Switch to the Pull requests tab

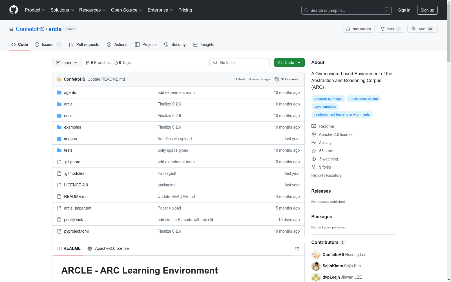coord(84,45)
